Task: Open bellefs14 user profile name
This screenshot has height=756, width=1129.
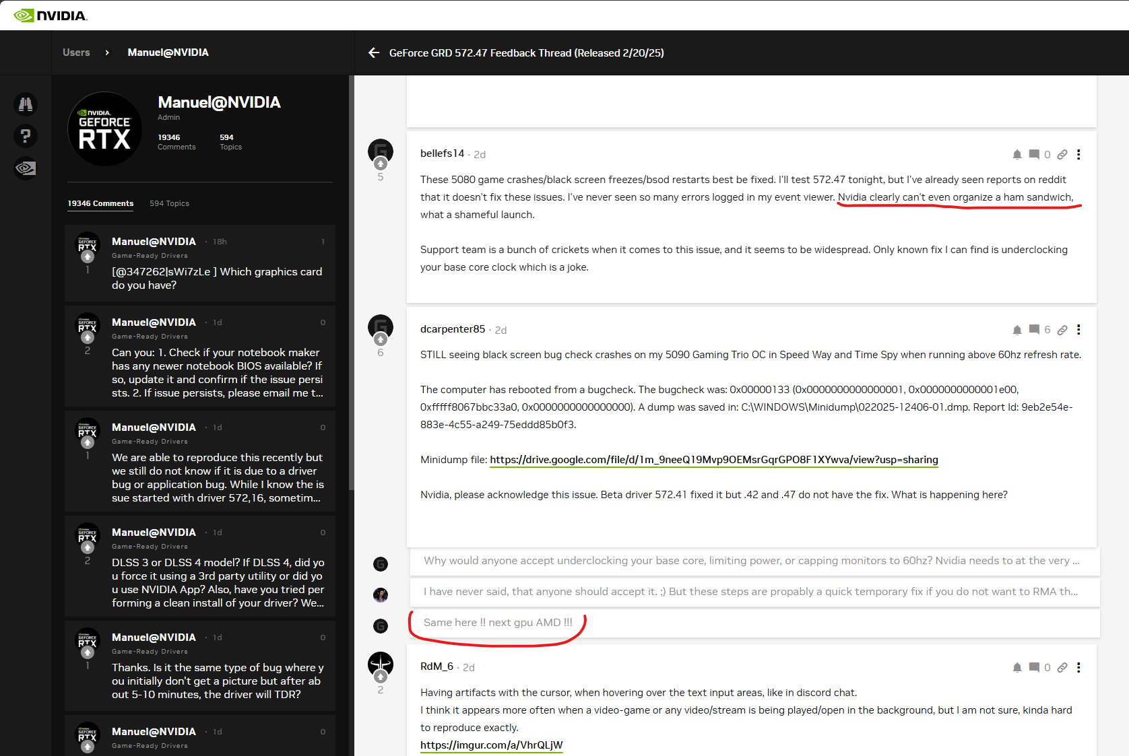Action: coord(442,153)
